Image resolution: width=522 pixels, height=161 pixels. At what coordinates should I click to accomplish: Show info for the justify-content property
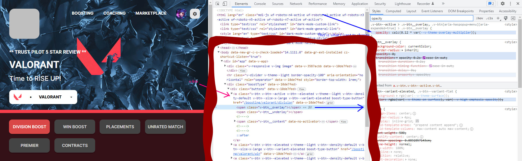[x=422, y=137]
